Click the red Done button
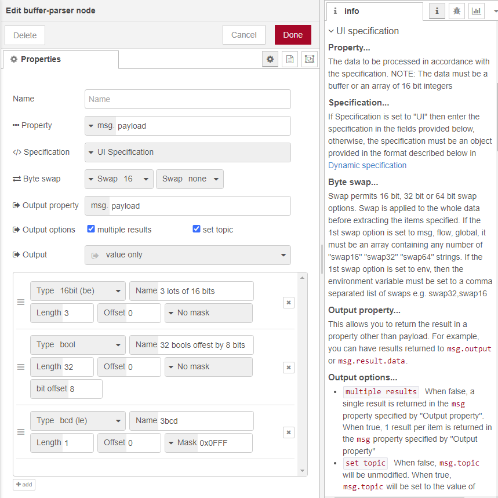 coord(293,35)
